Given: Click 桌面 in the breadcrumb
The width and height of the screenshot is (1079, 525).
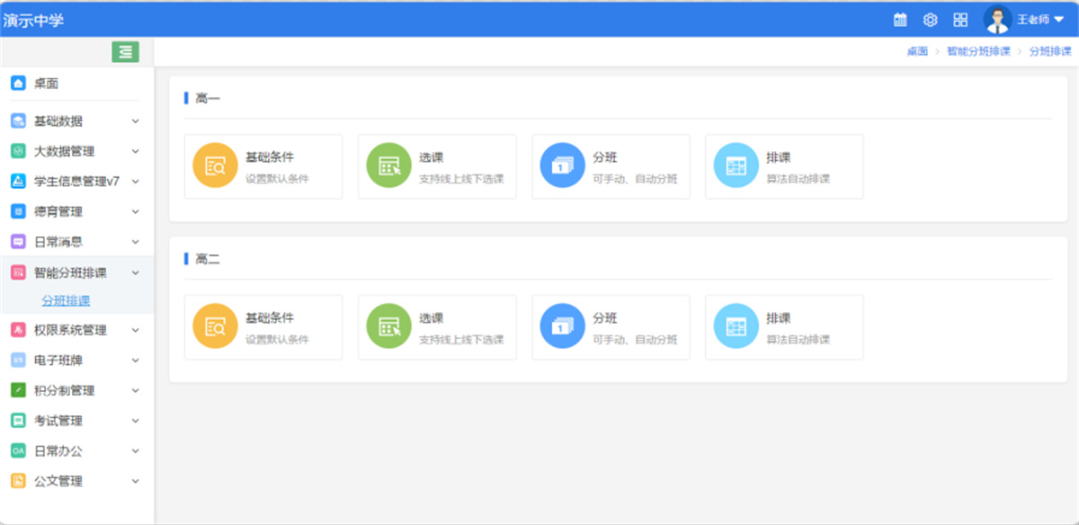Looking at the screenshot, I should pyautogui.click(x=916, y=52).
